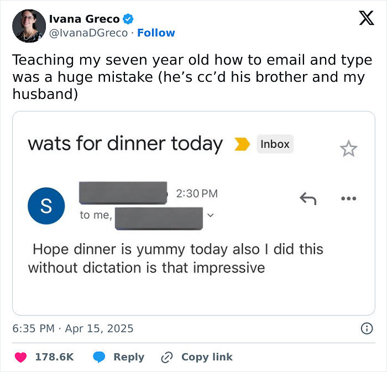Click the blue 'S' sender avatar

[46, 206]
